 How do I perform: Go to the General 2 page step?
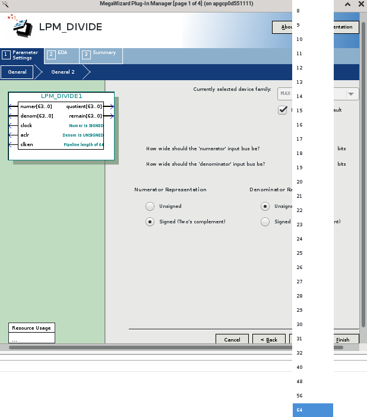click(x=63, y=72)
